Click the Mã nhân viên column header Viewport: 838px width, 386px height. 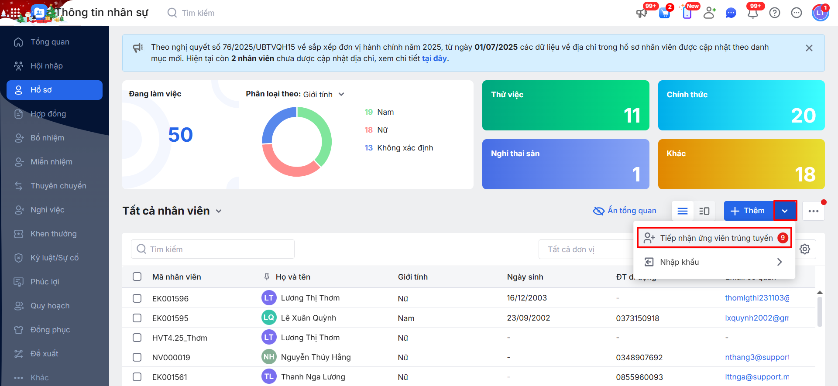click(177, 277)
